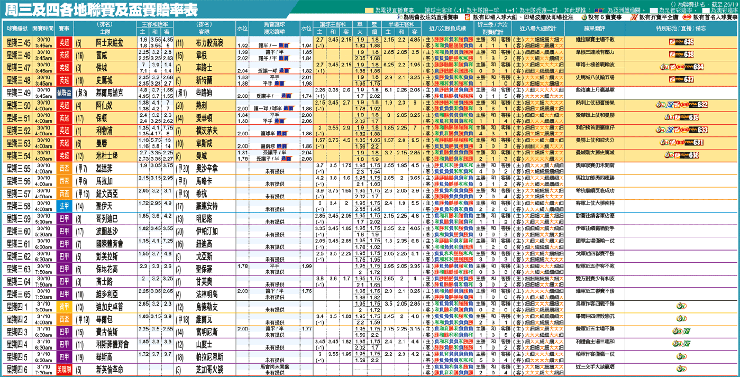Click 西盃 league badge for 星期三 55
Image resolution: width=740 pixels, height=377 pixels.
coord(64,168)
